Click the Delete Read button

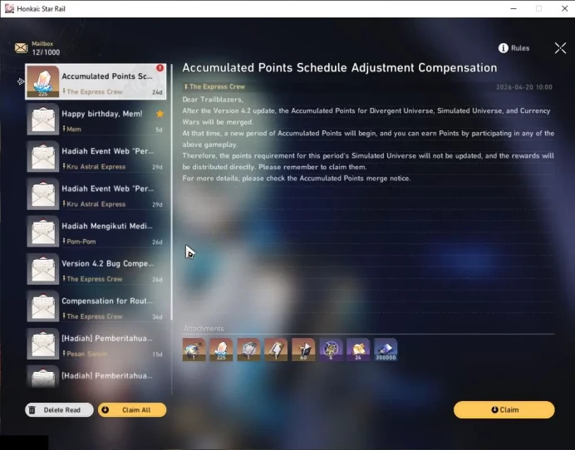[59, 409]
